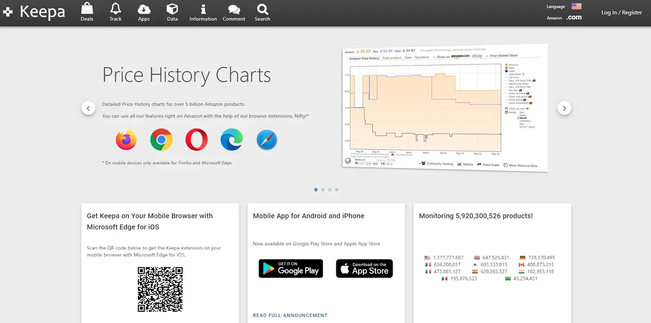This screenshot has height=323, width=651.
Task: Click 'Now available on Google Play Store' text
Action: [x=317, y=244]
